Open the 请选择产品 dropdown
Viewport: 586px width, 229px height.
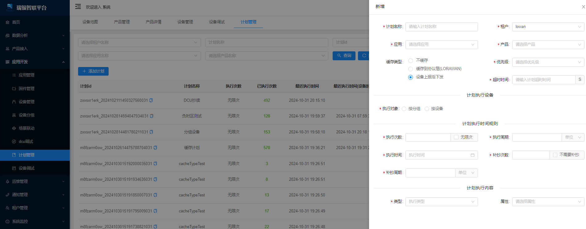click(548, 45)
